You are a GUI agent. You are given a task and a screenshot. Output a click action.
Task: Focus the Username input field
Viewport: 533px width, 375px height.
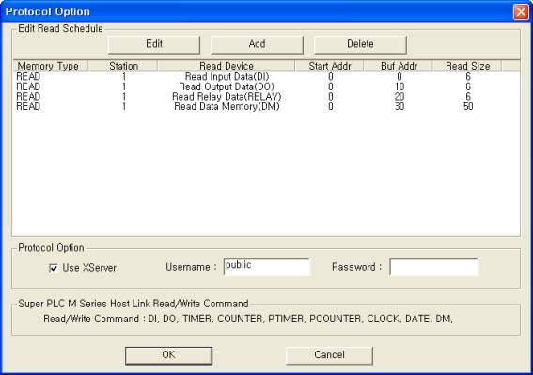click(x=267, y=267)
